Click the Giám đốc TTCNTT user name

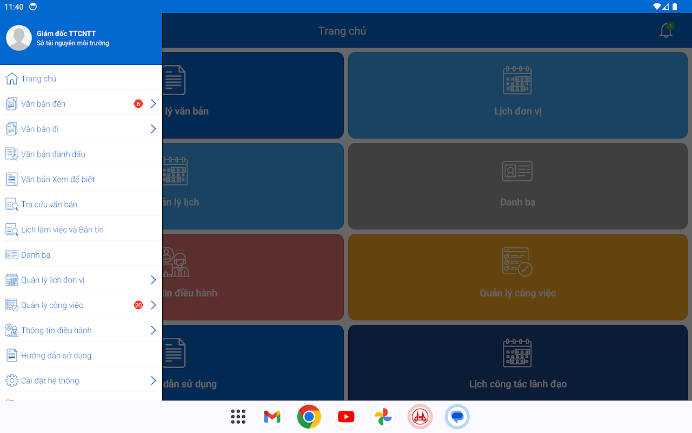(x=66, y=34)
